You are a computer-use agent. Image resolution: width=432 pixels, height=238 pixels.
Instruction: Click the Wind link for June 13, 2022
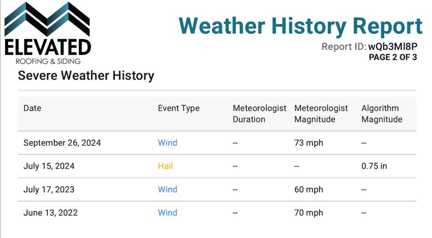point(167,213)
